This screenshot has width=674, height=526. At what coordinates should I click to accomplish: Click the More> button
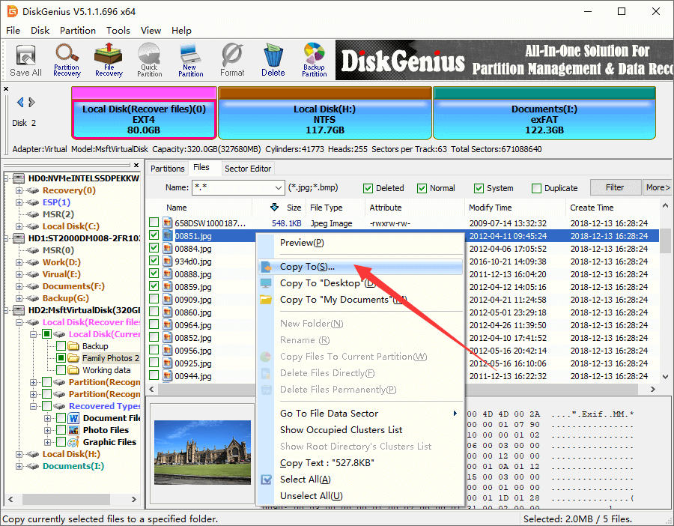(658, 187)
